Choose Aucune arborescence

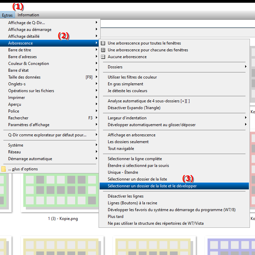[174, 57]
